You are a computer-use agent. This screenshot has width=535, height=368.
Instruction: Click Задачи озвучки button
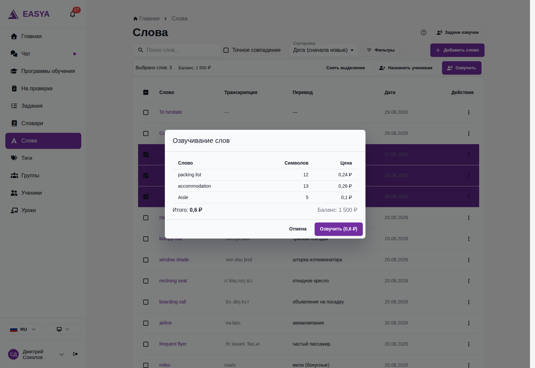coord(457,32)
